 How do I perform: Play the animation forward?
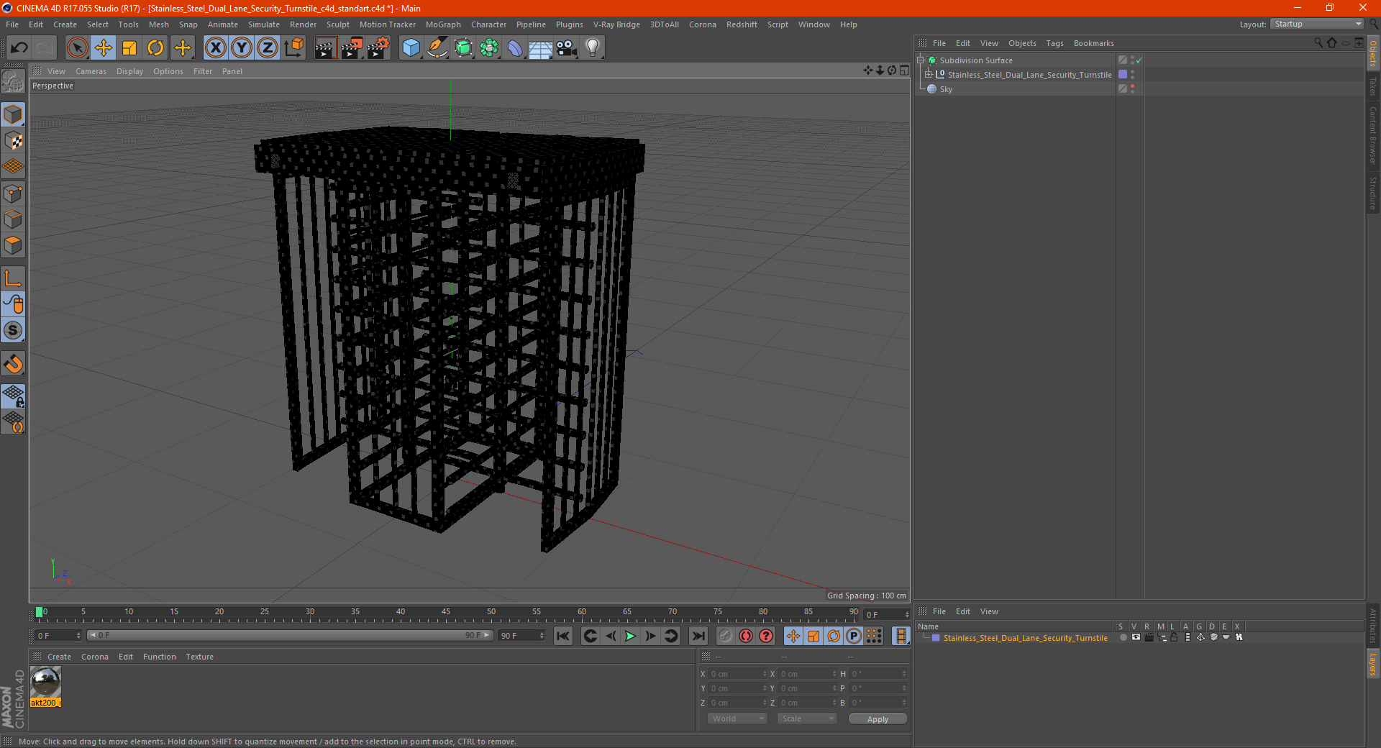(630, 636)
